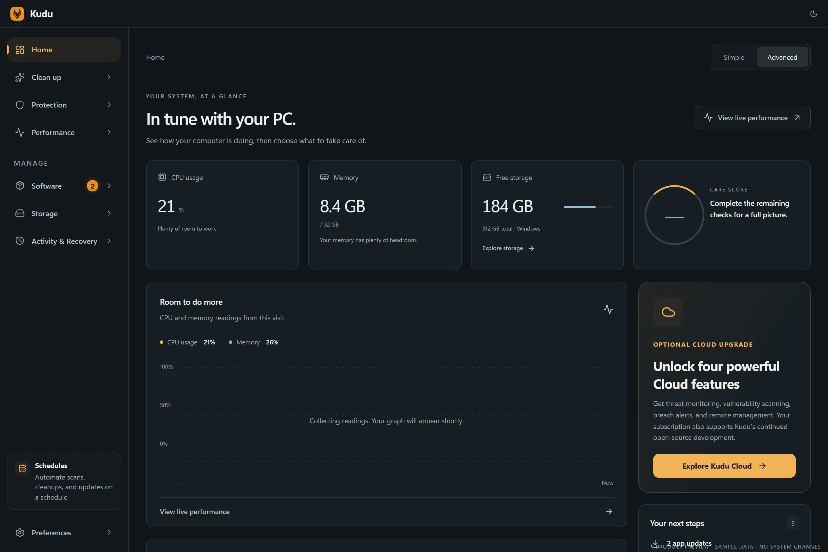
Task: Click the Free storage drive icon
Action: 486,177
